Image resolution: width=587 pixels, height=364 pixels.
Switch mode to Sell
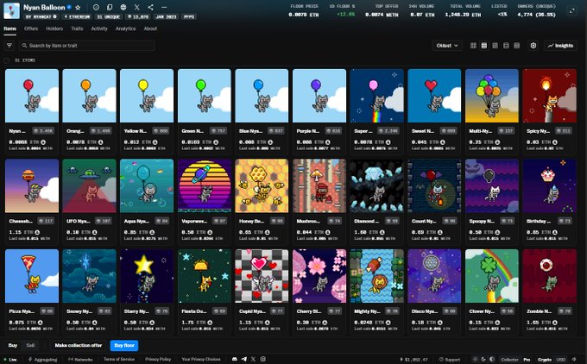pyautogui.click(x=30, y=345)
